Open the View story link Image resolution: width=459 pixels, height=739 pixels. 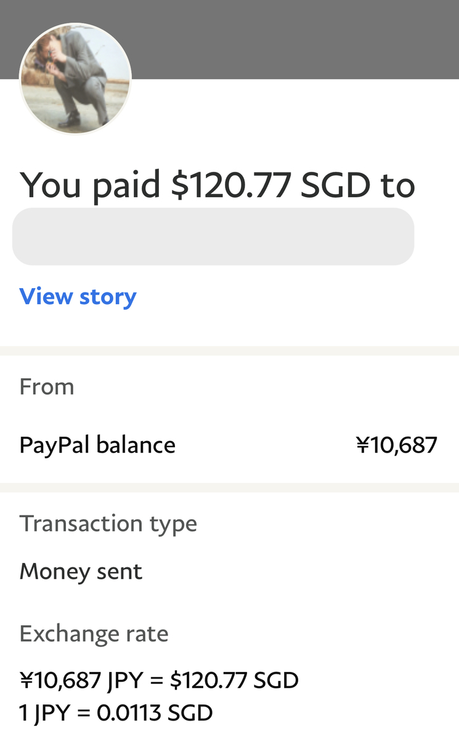tap(78, 296)
